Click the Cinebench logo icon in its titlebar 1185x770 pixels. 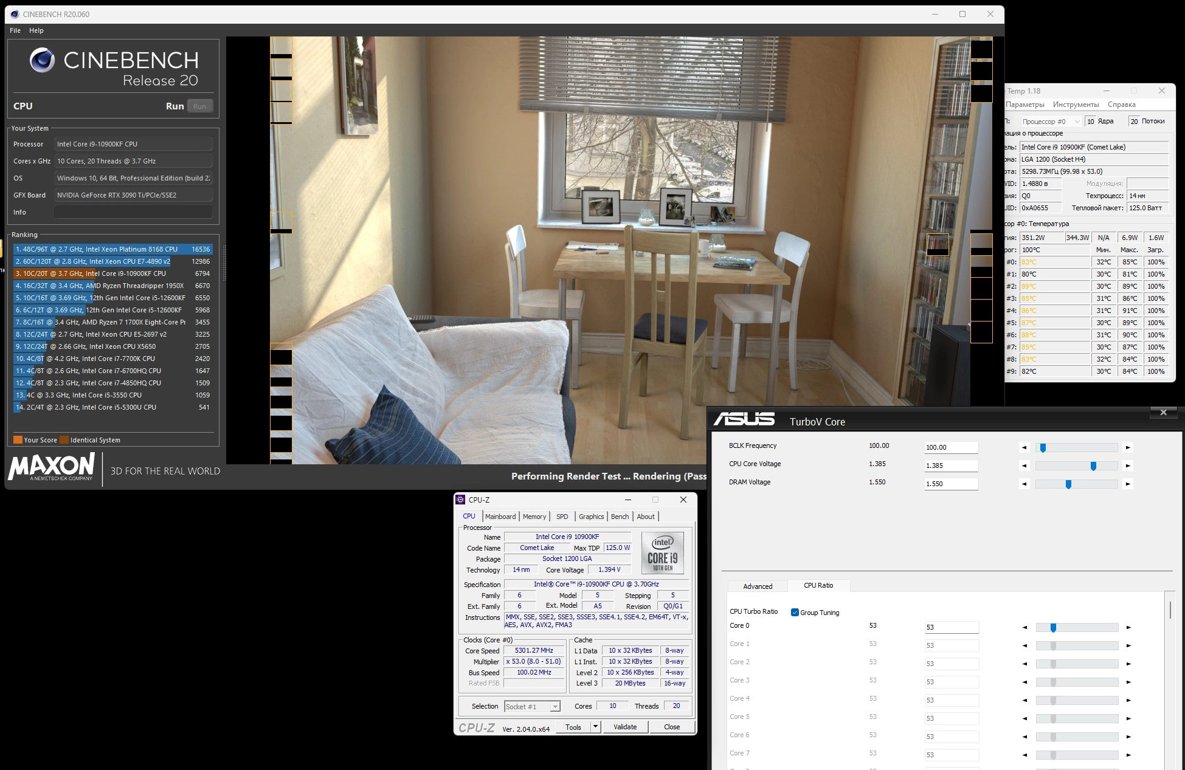[15, 14]
